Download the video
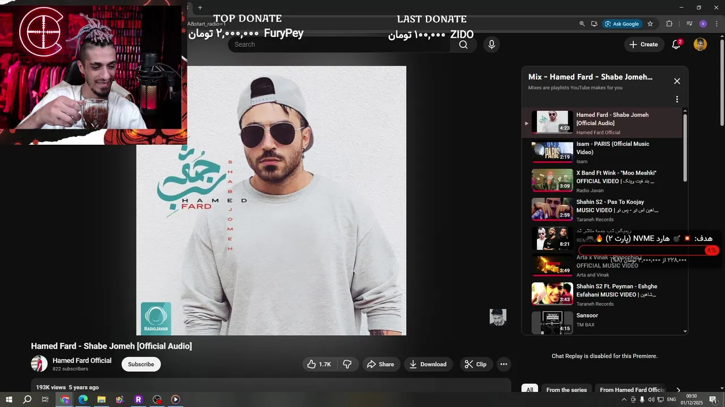The image size is (725, 407). click(428, 365)
